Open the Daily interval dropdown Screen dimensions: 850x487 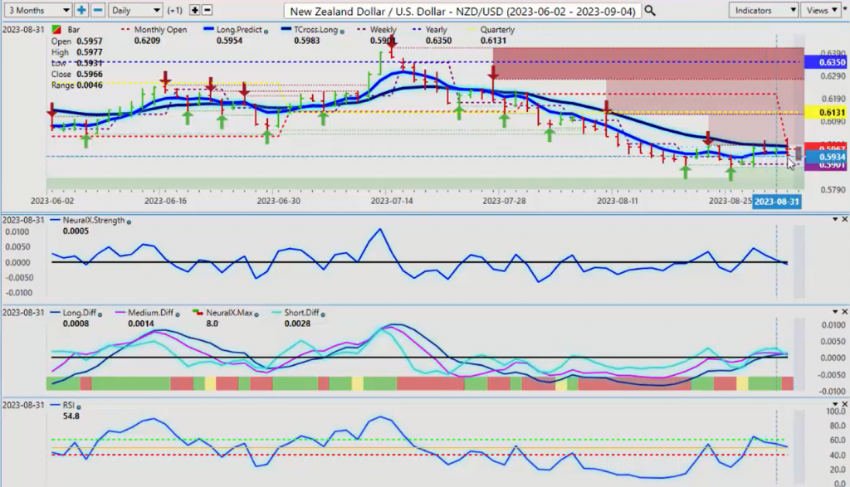135,10
